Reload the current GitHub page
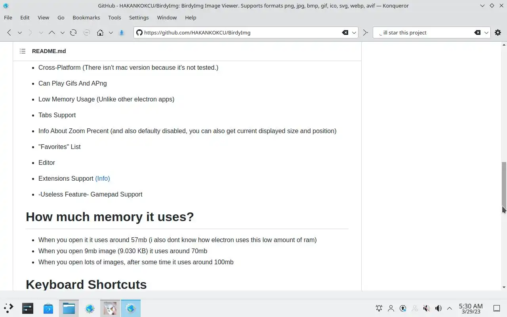Viewport: 507px width, 317px height. pyautogui.click(x=73, y=32)
